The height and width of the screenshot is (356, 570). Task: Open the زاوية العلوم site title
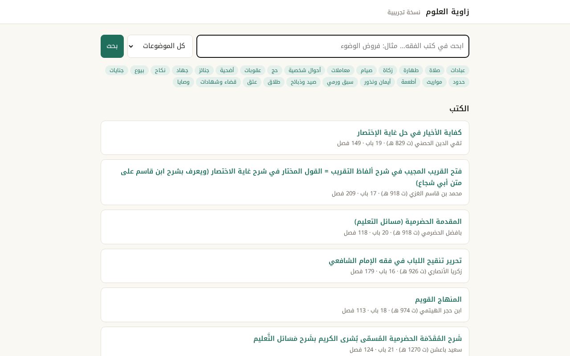(448, 12)
